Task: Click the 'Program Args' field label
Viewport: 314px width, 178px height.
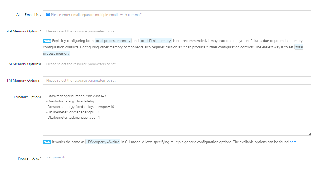Action: (29, 158)
